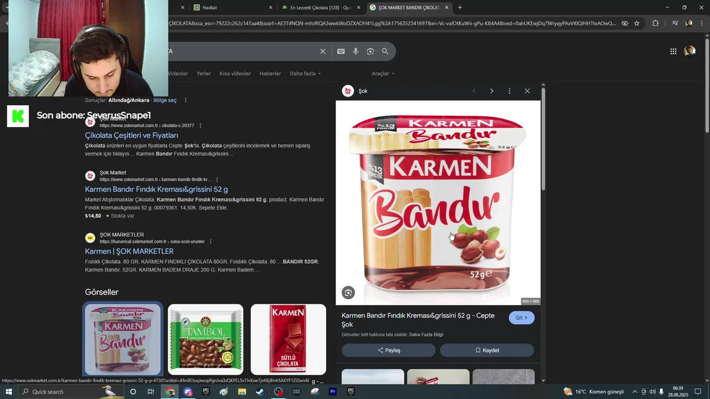
Task: Open Google Lens image search icon
Action: point(370,51)
